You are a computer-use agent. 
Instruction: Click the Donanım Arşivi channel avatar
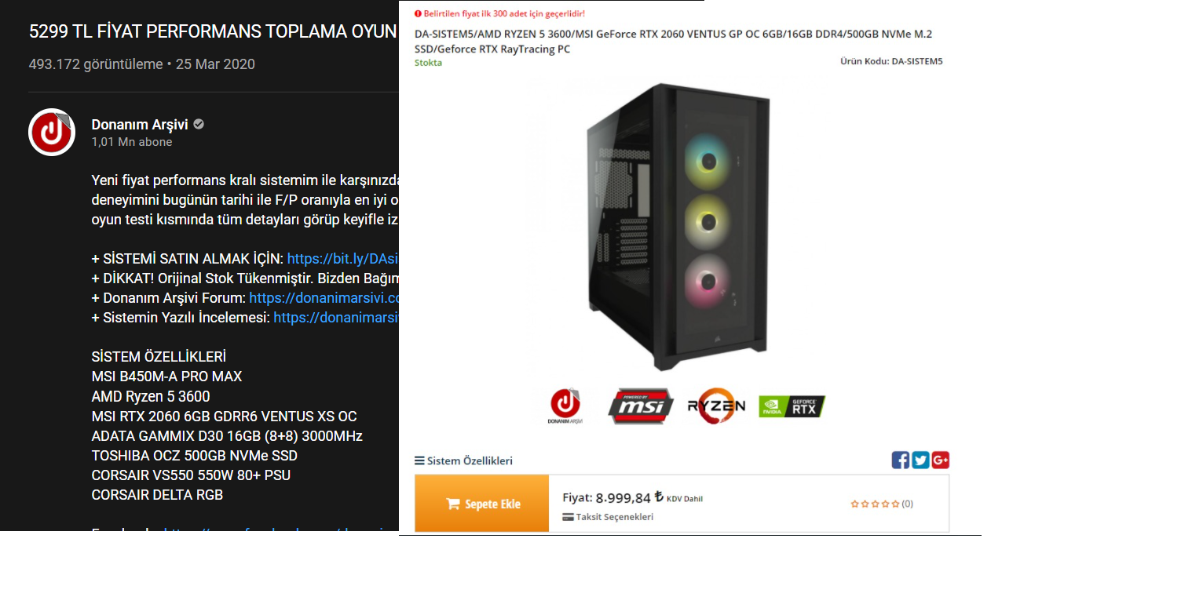[52, 132]
